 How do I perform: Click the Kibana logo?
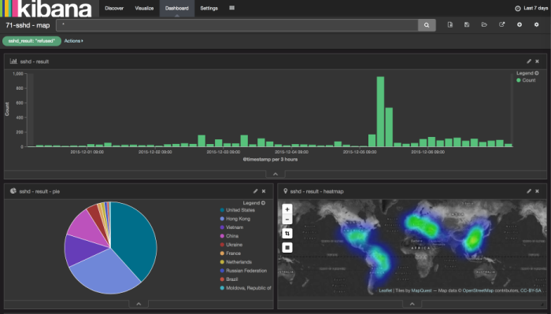46,9
